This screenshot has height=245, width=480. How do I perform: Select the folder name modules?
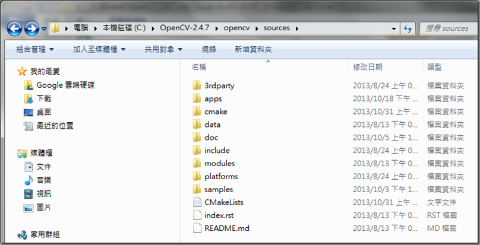click(219, 163)
